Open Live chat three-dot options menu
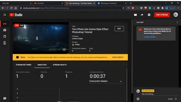The width and height of the screenshot is (181, 102). click(x=177, y=22)
